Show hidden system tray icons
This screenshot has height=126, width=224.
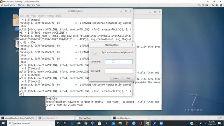pos(196,123)
